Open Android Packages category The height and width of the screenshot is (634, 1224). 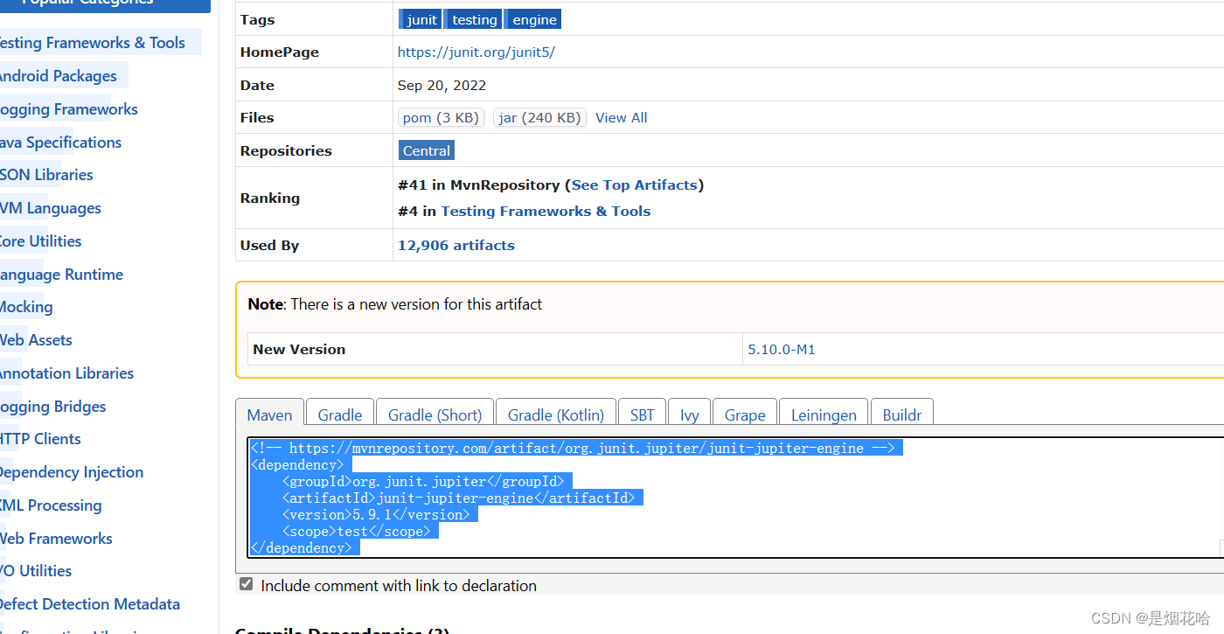(x=57, y=75)
